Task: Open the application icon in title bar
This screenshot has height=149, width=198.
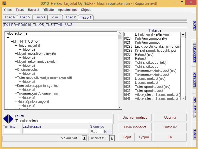Action: click(x=4, y=3)
